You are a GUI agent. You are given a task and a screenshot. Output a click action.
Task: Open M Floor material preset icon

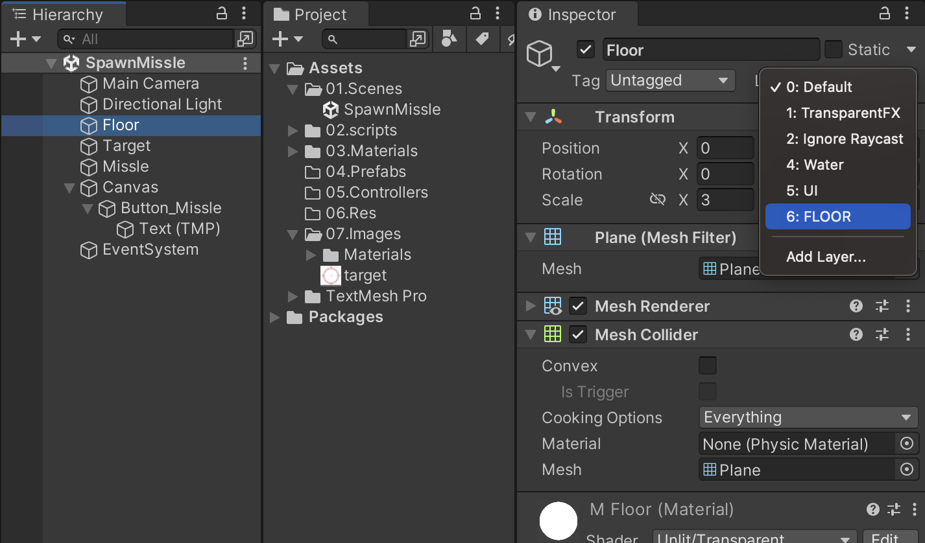[x=894, y=509]
